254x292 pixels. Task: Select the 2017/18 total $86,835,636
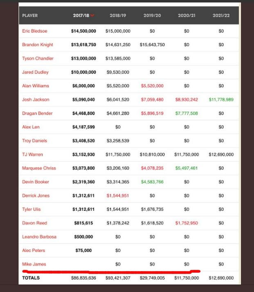point(84,278)
